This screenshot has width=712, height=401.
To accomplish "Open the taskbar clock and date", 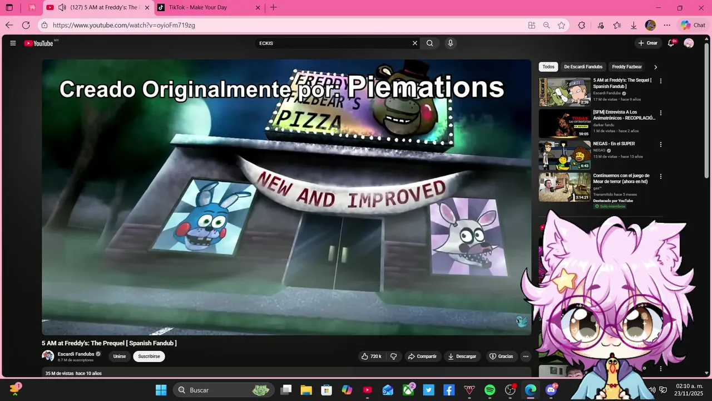I will [689, 390].
